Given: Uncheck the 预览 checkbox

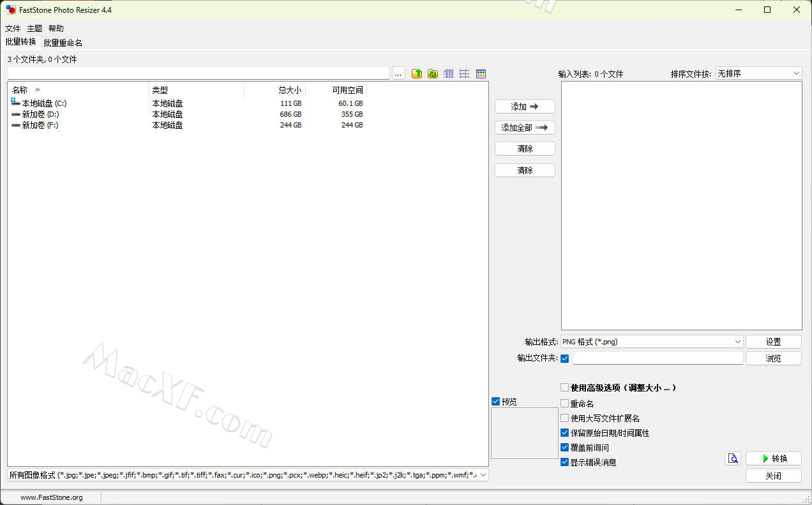Looking at the screenshot, I should 496,402.
